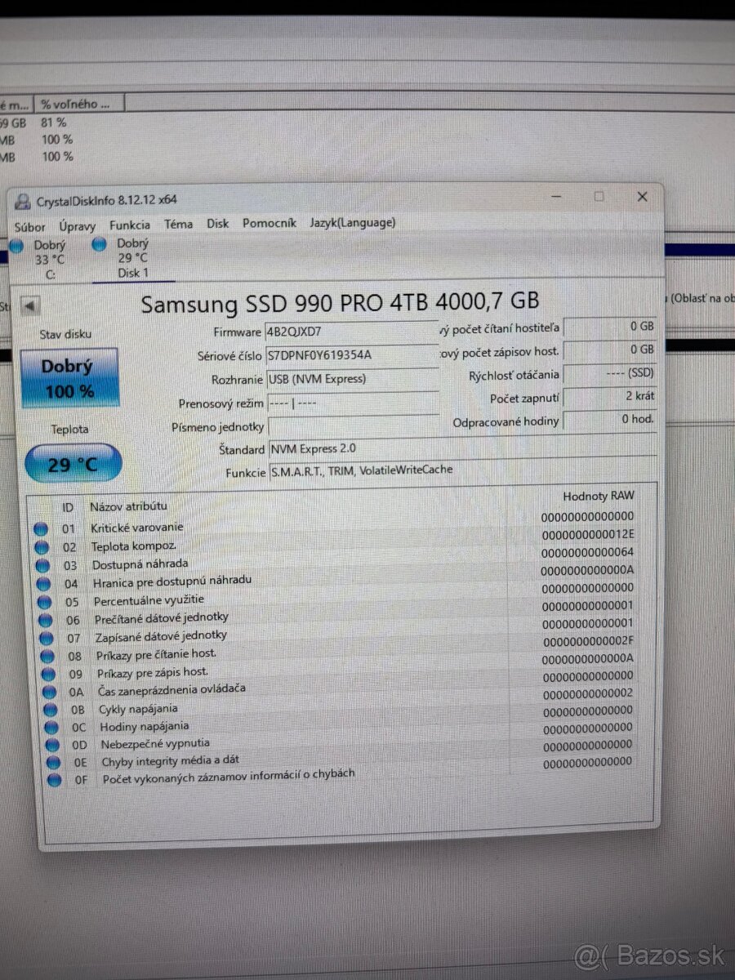Click the Dobrý 100 % health status button

(x=69, y=378)
